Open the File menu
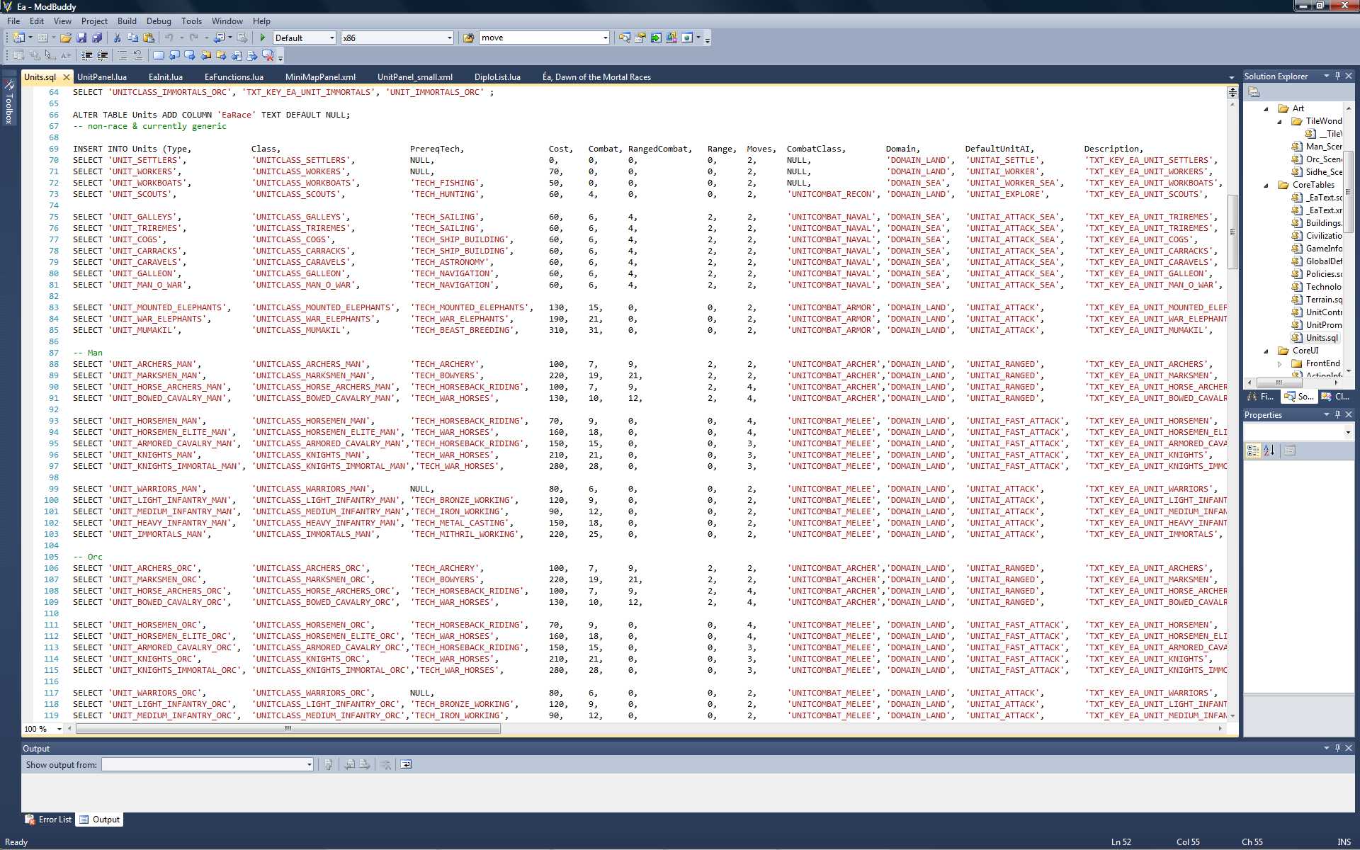The width and height of the screenshot is (1360, 850). 13,21
